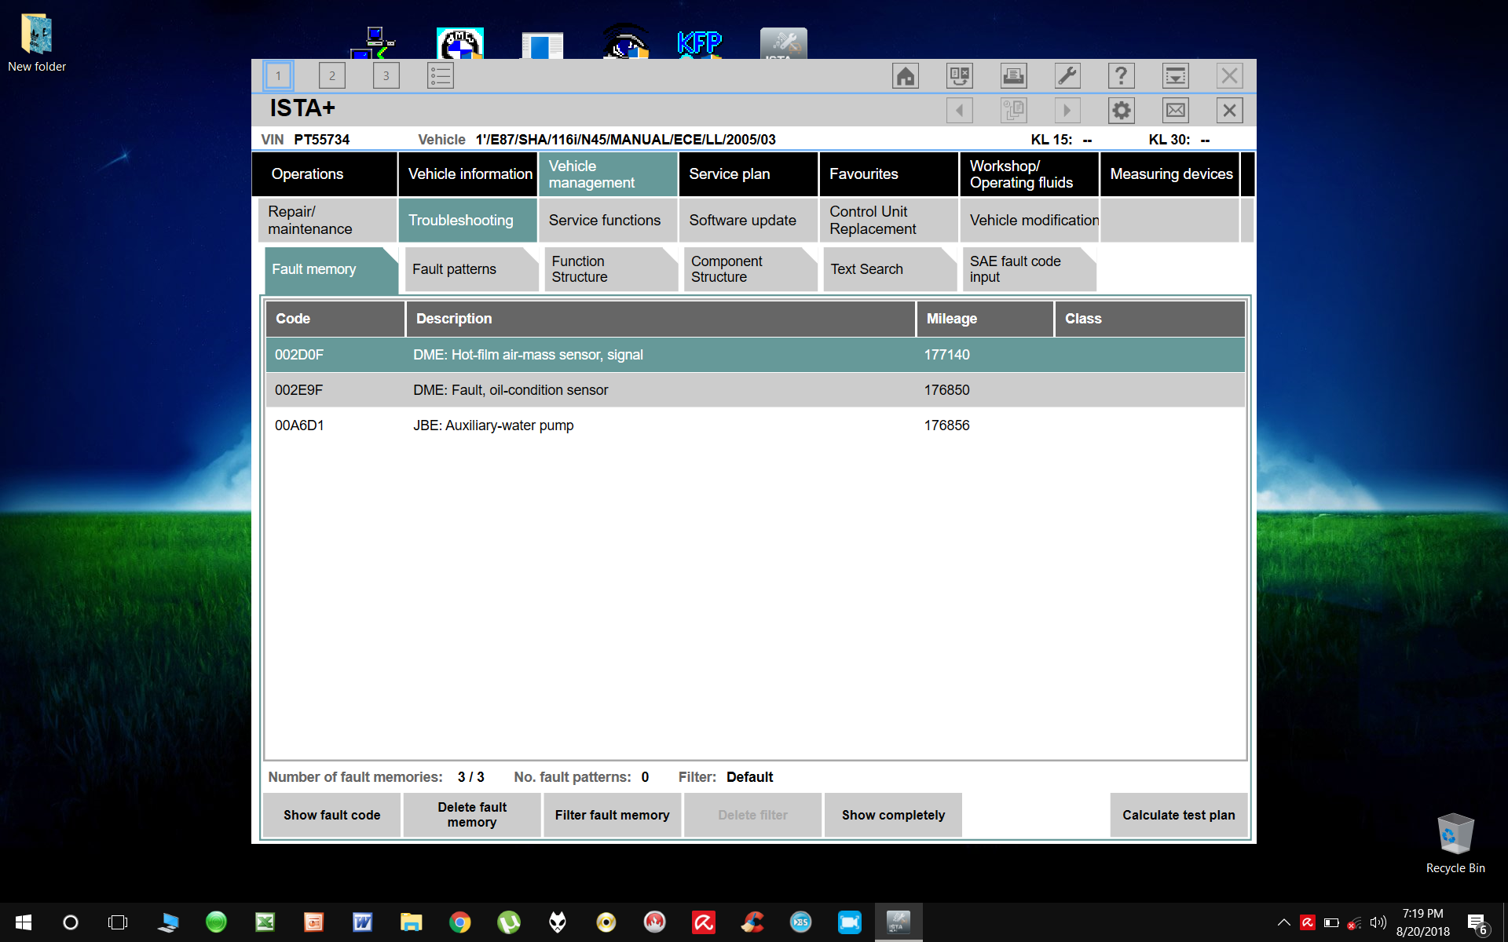The width and height of the screenshot is (1508, 942).
Task: Select session number 2 box
Action: pos(332,76)
